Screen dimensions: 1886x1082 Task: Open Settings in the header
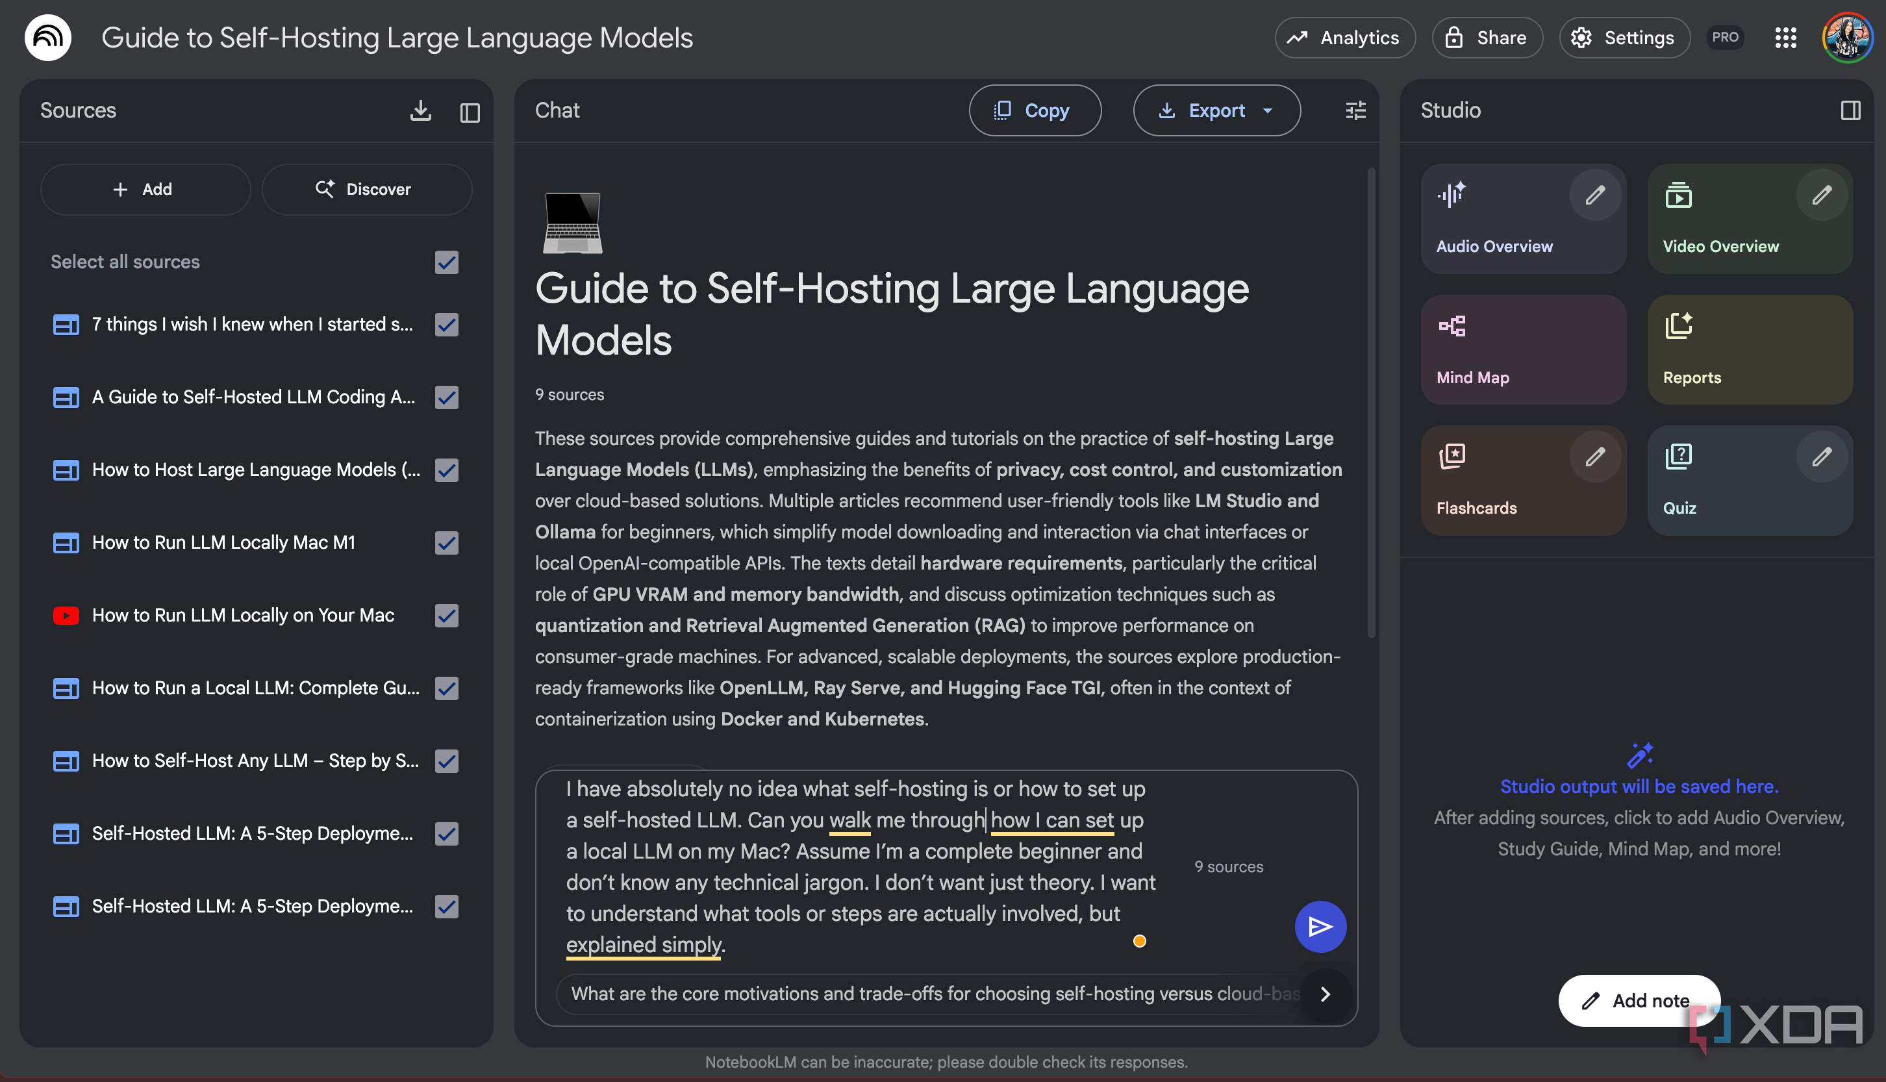1624,38
